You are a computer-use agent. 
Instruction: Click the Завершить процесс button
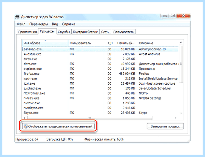click(165, 126)
